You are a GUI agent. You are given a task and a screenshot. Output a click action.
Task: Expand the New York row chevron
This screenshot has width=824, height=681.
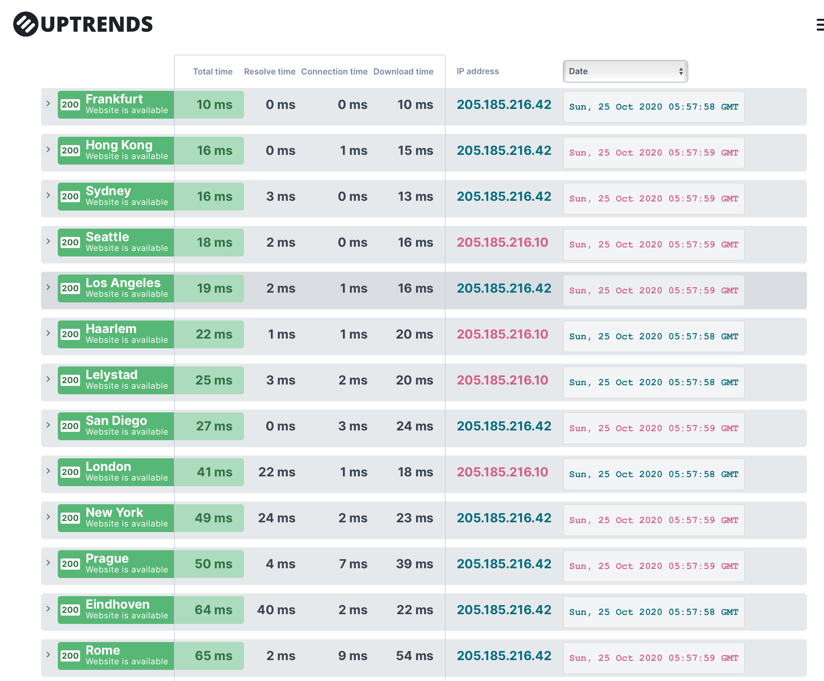(48, 517)
